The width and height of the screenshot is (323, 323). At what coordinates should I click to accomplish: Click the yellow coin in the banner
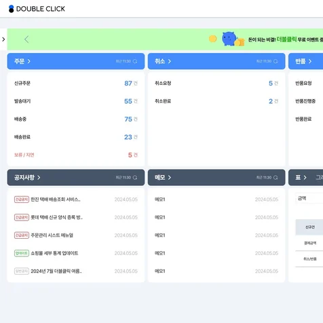pos(212,39)
